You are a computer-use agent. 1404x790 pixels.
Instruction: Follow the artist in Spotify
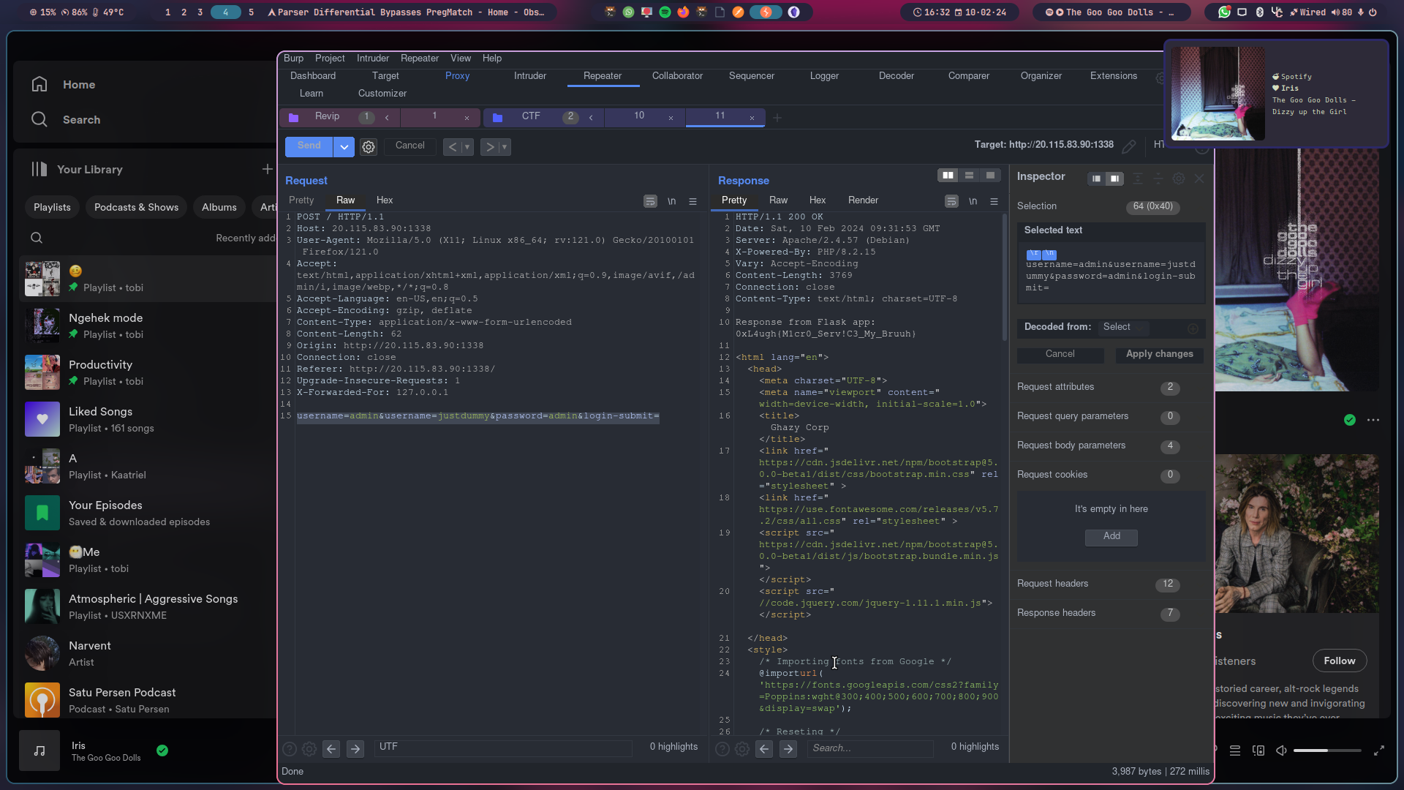(1340, 661)
